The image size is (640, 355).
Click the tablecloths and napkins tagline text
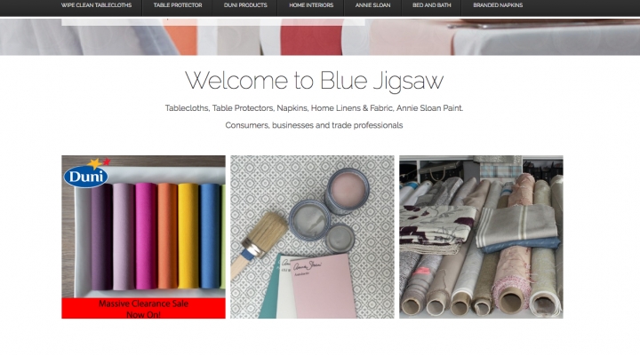point(314,108)
